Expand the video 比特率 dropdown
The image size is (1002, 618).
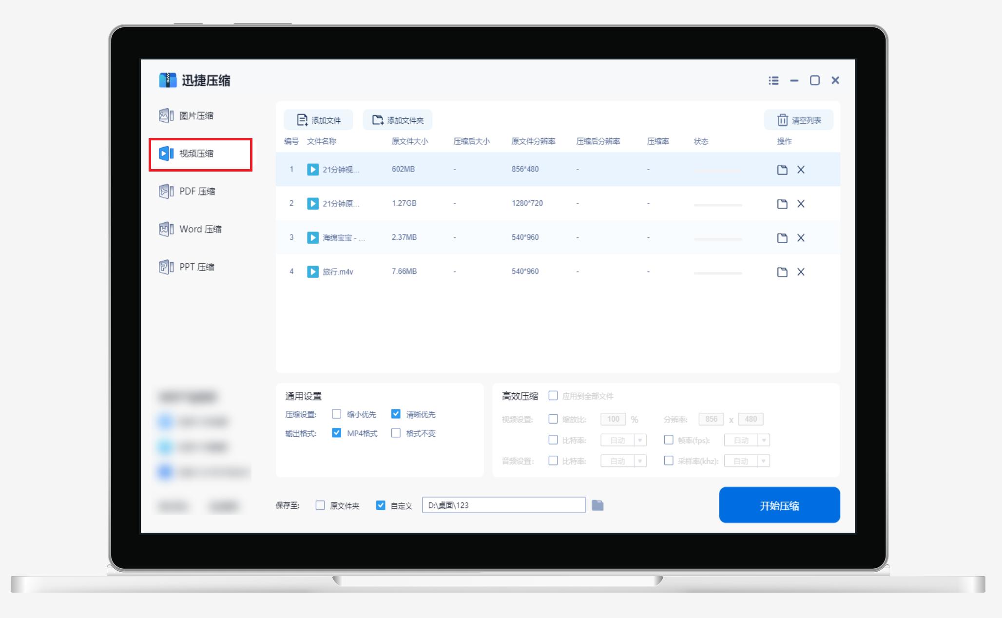pos(640,441)
